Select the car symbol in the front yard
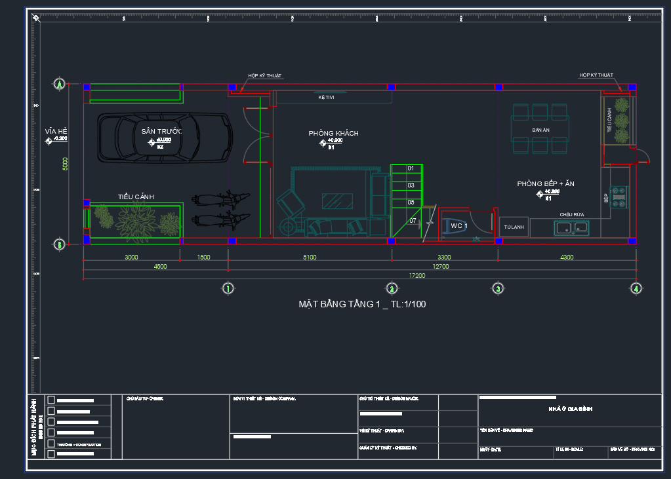 coord(165,137)
